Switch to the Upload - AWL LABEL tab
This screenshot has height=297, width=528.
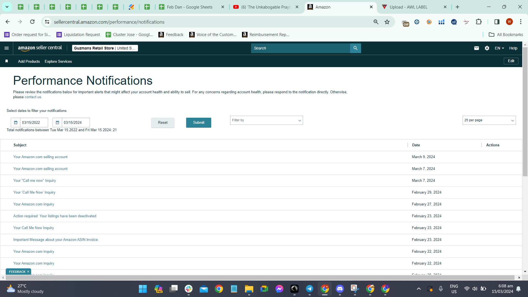[x=414, y=7]
